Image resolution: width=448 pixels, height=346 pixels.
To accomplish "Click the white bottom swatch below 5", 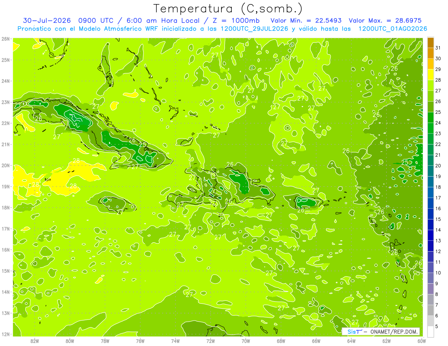I will click(430, 331).
